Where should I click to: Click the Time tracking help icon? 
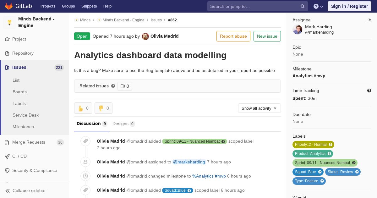pos(369,91)
